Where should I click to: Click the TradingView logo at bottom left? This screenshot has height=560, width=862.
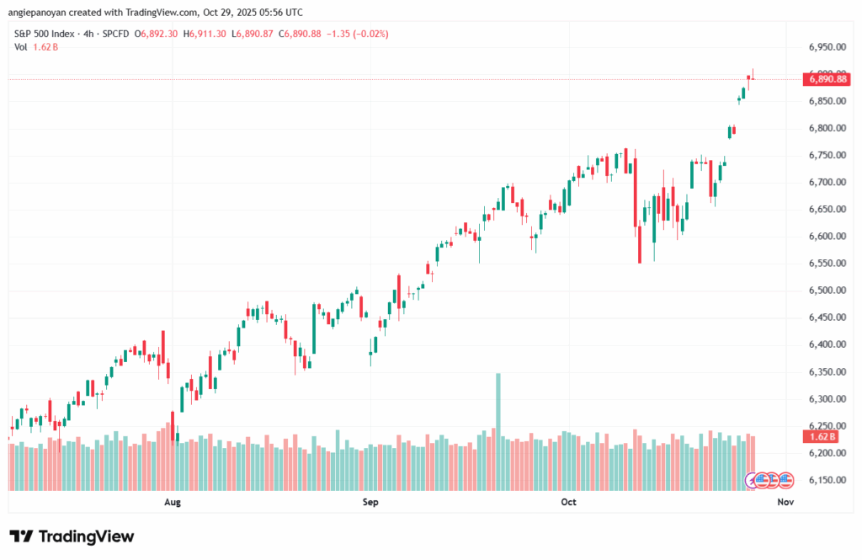pos(72,536)
